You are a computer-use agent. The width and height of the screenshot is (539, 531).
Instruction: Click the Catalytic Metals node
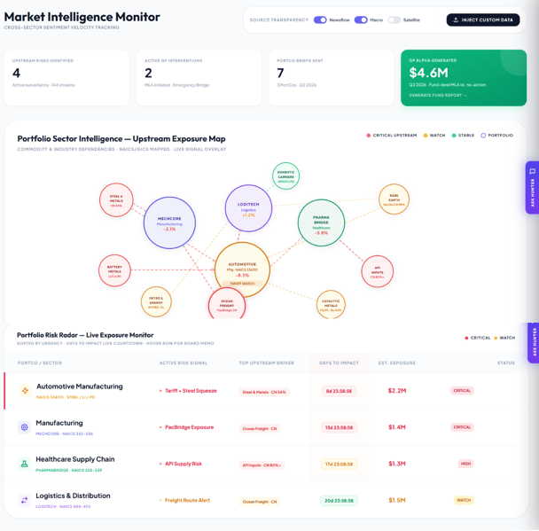pyautogui.click(x=331, y=305)
